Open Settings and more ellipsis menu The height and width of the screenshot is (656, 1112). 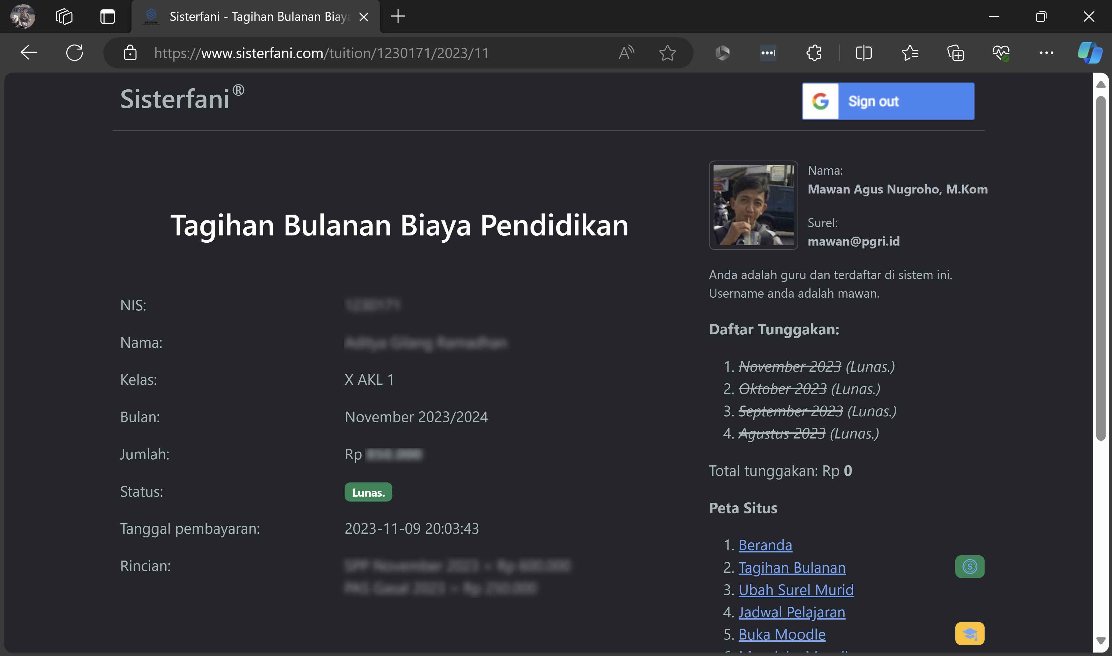(x=1046, y=53)
